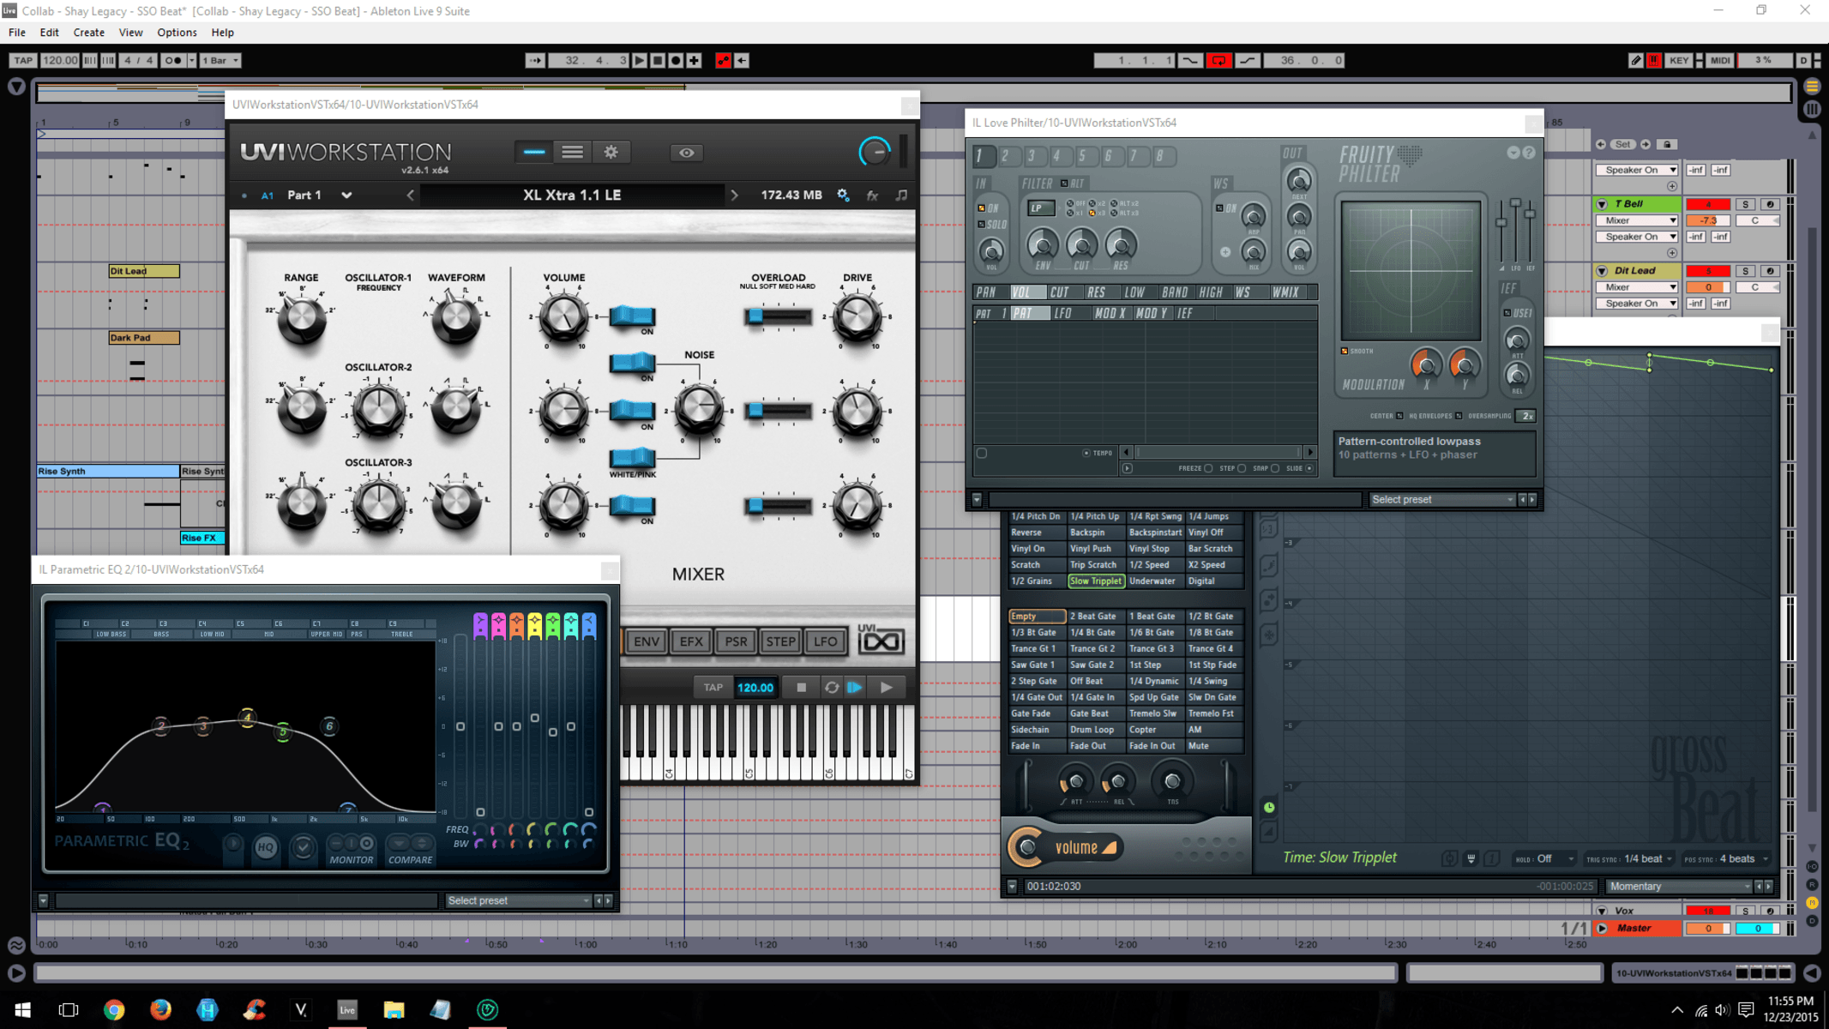Play the UVI Workstation transport
1829x1029 pixels.
click(x=886, y=687)
